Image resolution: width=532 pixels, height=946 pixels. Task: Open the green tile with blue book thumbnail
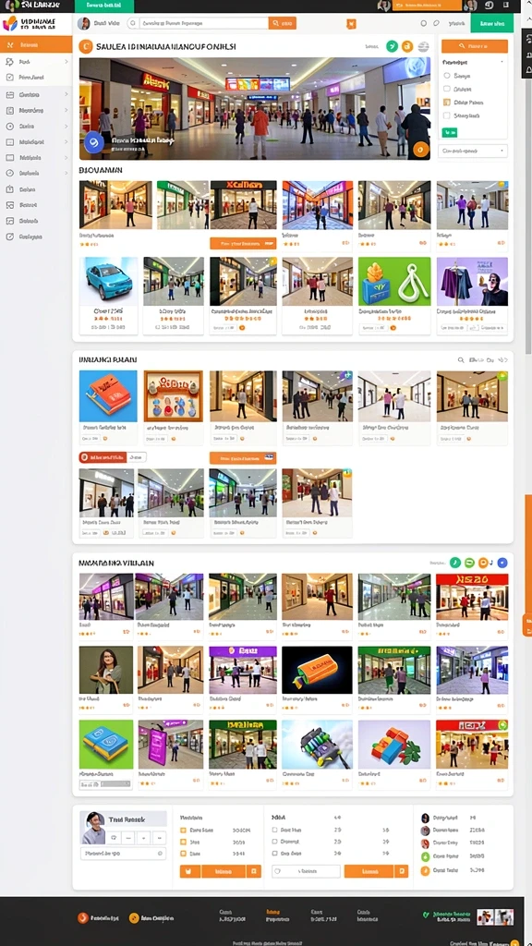tap(106, 744)
